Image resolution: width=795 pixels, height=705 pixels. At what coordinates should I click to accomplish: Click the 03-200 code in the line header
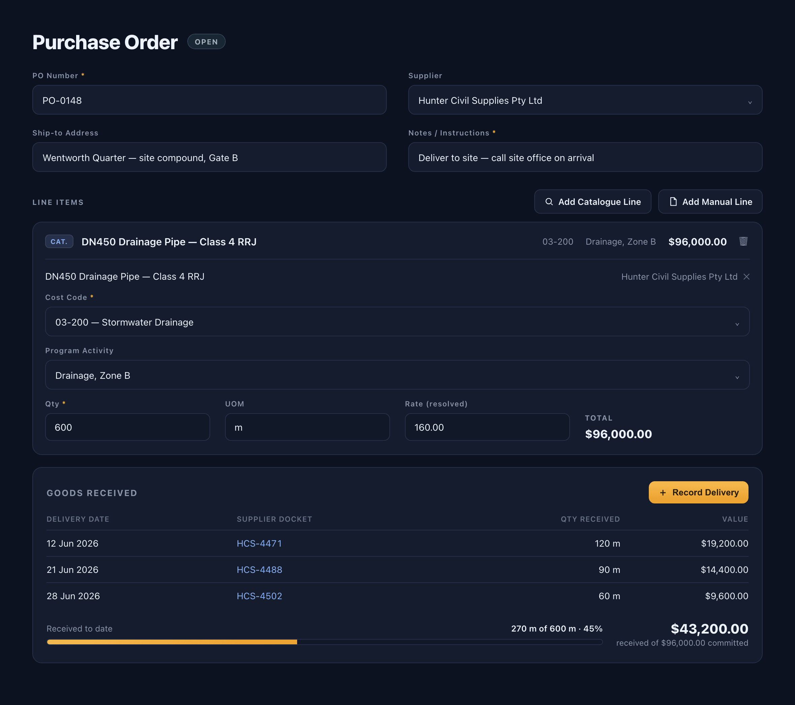[x=558, y=242]
